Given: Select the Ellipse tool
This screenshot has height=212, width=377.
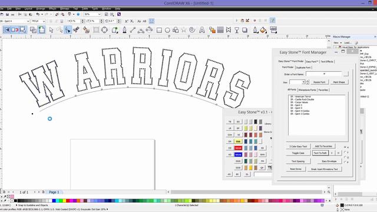Looking at the screenshot, I should click(167, 30).
